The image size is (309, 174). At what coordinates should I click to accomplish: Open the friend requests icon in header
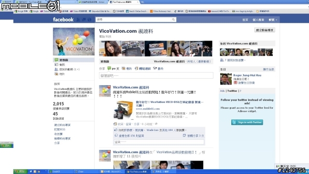point(78,19)
